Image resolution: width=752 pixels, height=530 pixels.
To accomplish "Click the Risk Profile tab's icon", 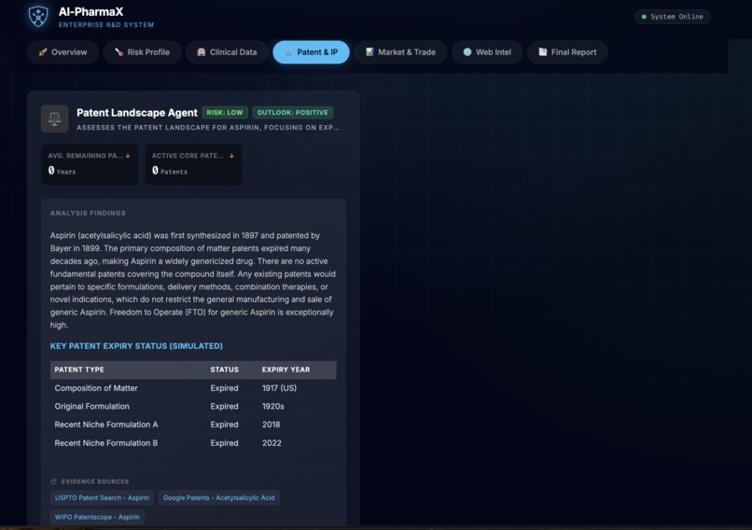I will point(118,52).
